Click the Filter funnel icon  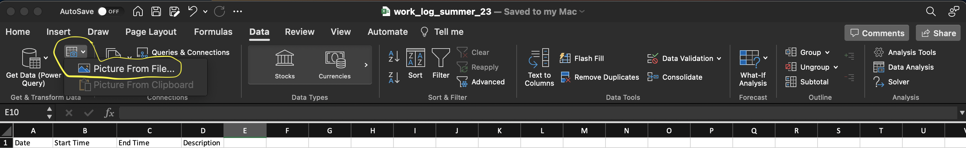(441, 63)
